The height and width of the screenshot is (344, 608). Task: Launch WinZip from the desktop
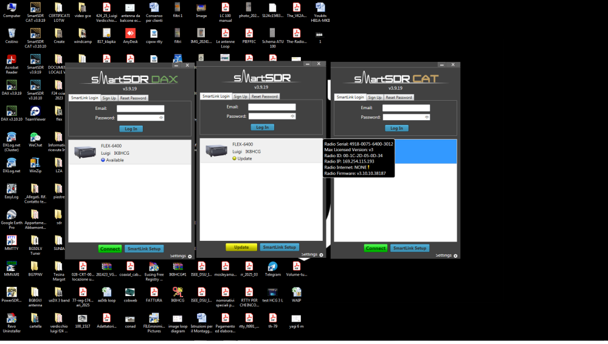coord(35,165)
